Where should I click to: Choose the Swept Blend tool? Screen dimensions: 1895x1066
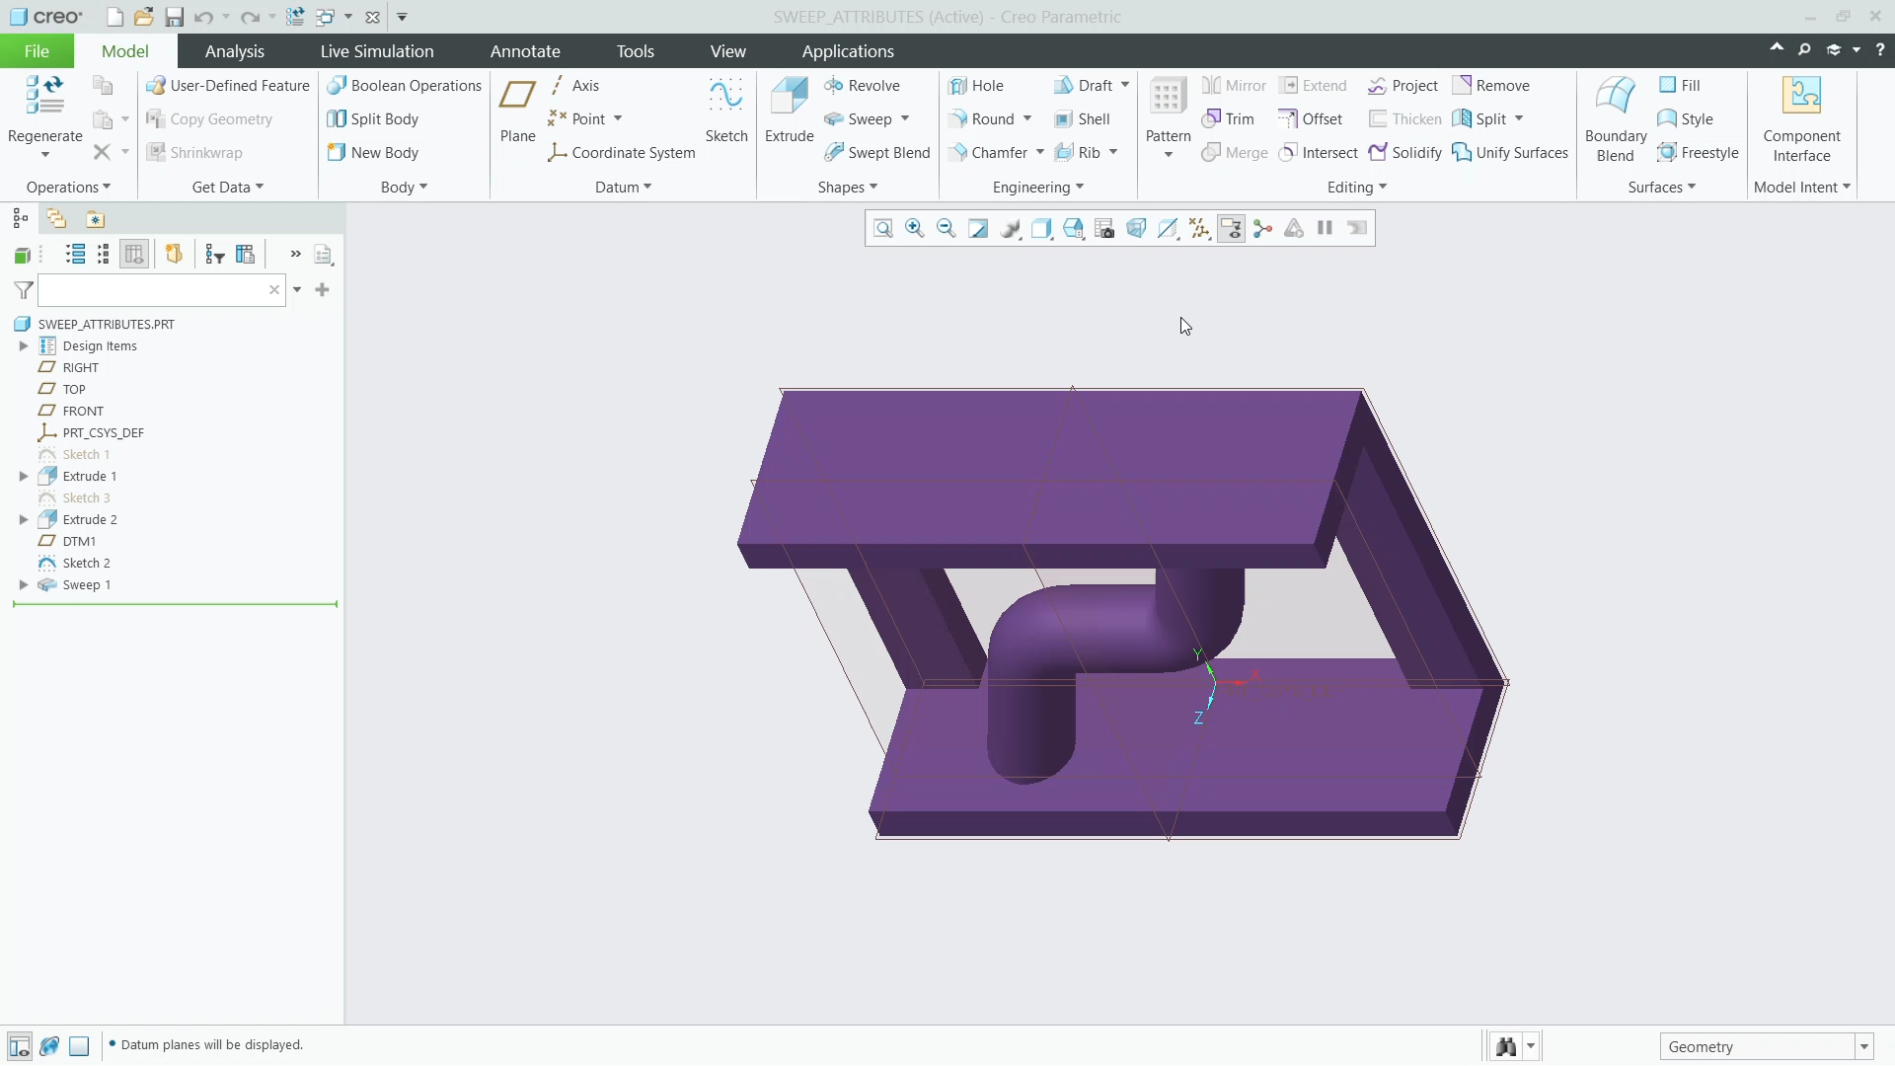pyautogui.click(x=877, y=152)
